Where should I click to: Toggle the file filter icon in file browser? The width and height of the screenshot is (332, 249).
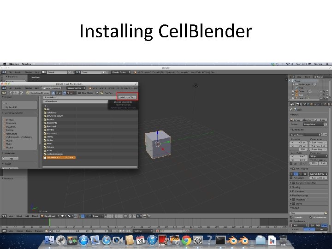coord(98,93)
